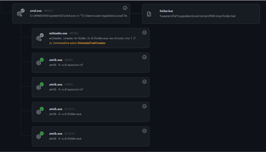Click the cmd.exe process gear icon
The width and height of the screenshot is (266, 152).
click(x=20, y=13)
